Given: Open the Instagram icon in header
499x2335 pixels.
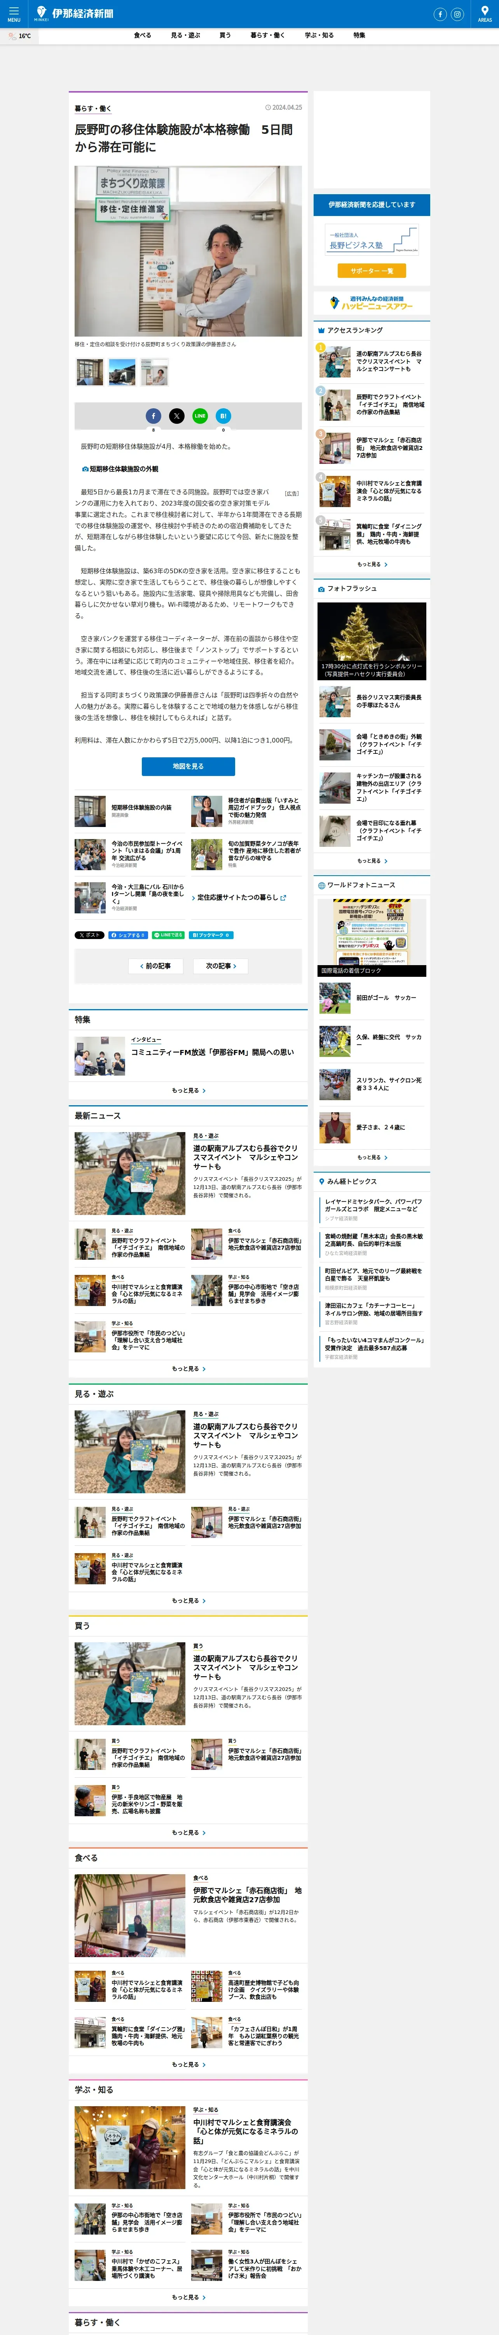Looking at the screenshot, I should coord(457,14).
